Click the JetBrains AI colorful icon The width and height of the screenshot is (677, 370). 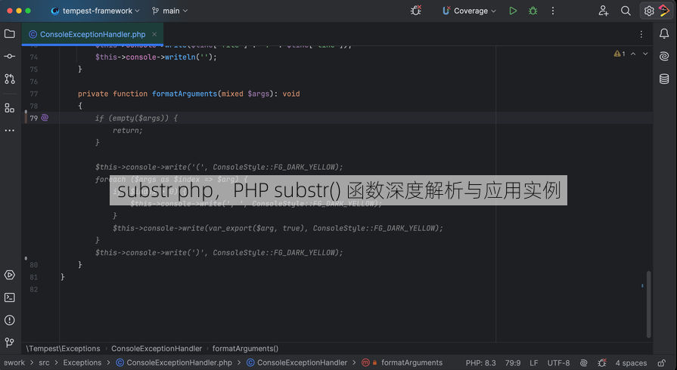[664, 11]
